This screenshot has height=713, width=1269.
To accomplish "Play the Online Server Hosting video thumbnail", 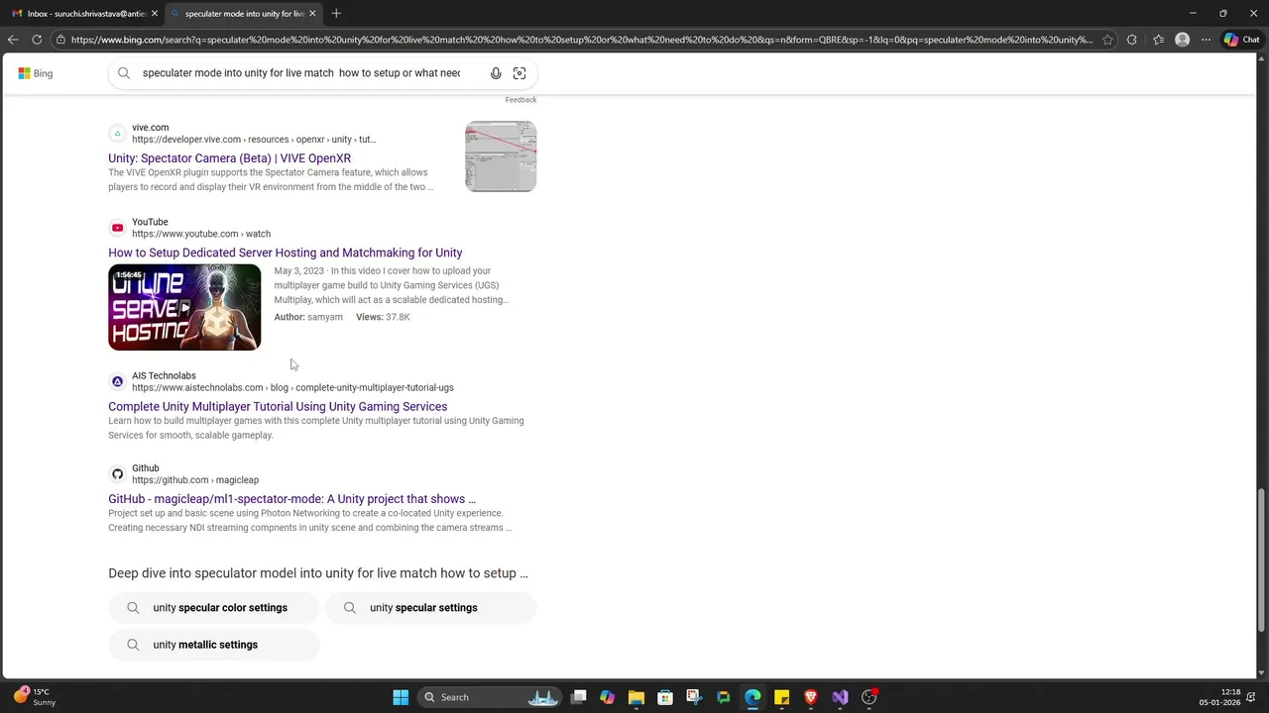I will point(184,307).
